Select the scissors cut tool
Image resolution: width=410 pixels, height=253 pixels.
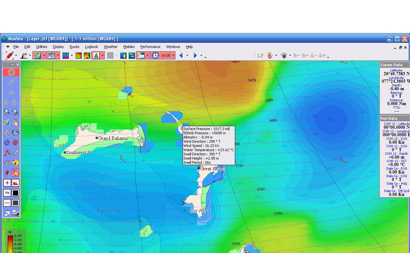click(15, 152)
